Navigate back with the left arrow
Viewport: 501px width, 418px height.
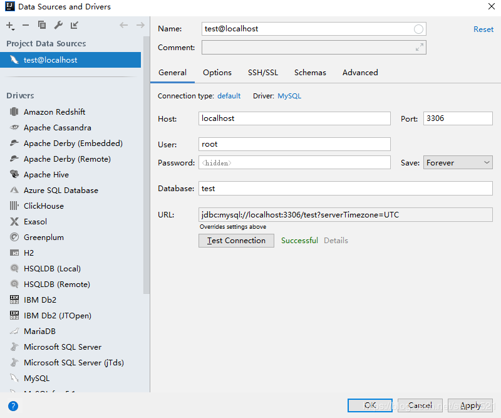point(123,25)
